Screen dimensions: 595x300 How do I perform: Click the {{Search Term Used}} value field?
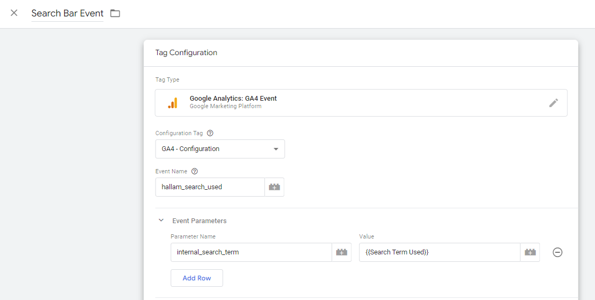(x=439, y=252)
